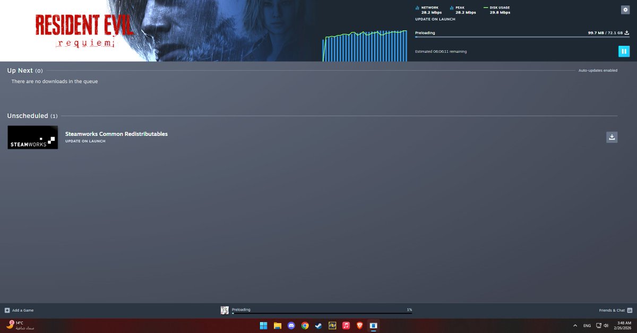637x333 pixels.
Task: Click network bars icon next to NETWORK
Action: coord(417,8)
